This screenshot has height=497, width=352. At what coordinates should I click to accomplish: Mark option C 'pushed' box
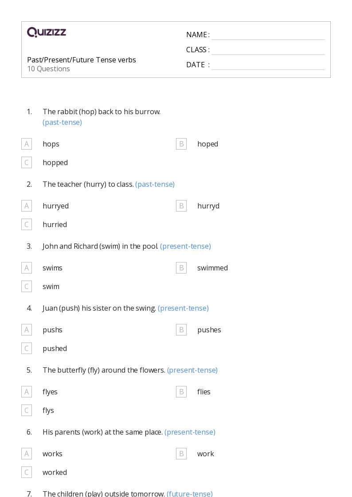[27, 348]
